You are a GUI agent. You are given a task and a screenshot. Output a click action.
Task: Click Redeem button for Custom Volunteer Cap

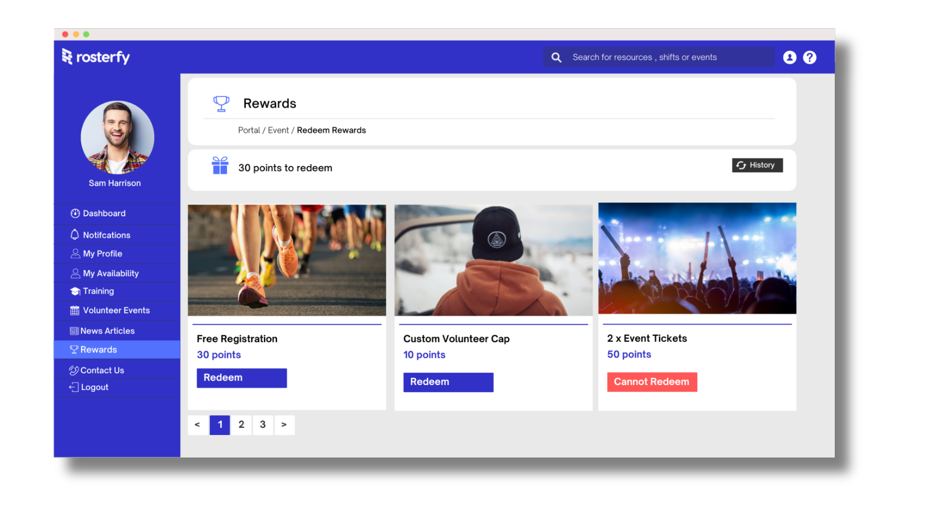[x=448, y=381]
